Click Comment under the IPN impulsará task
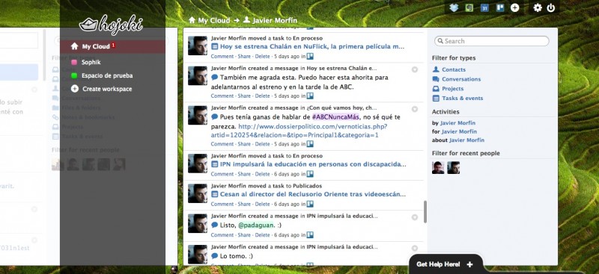The width and height of the screenshot is (599, 274). (222, 174)
